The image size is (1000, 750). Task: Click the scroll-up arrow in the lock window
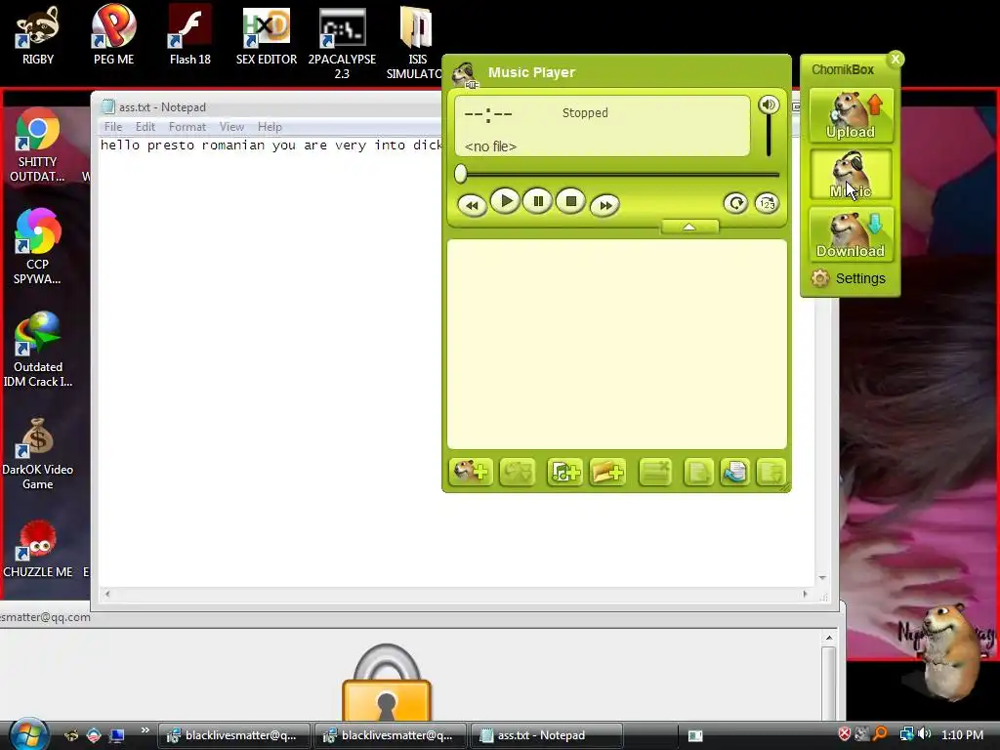click(x=828, y=638)
